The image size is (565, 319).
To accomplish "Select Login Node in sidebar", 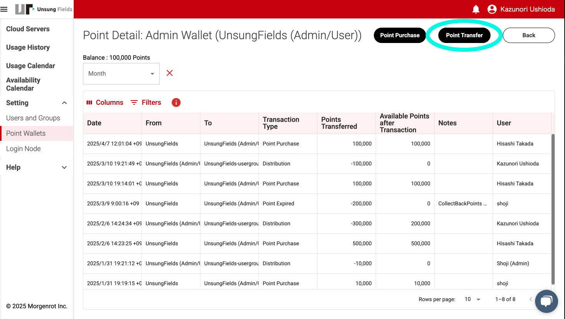I will click(x=23, y=149).
